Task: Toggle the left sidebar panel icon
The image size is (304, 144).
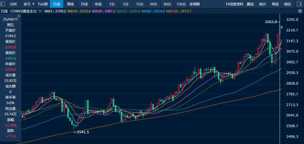Action: pos(3,4)
